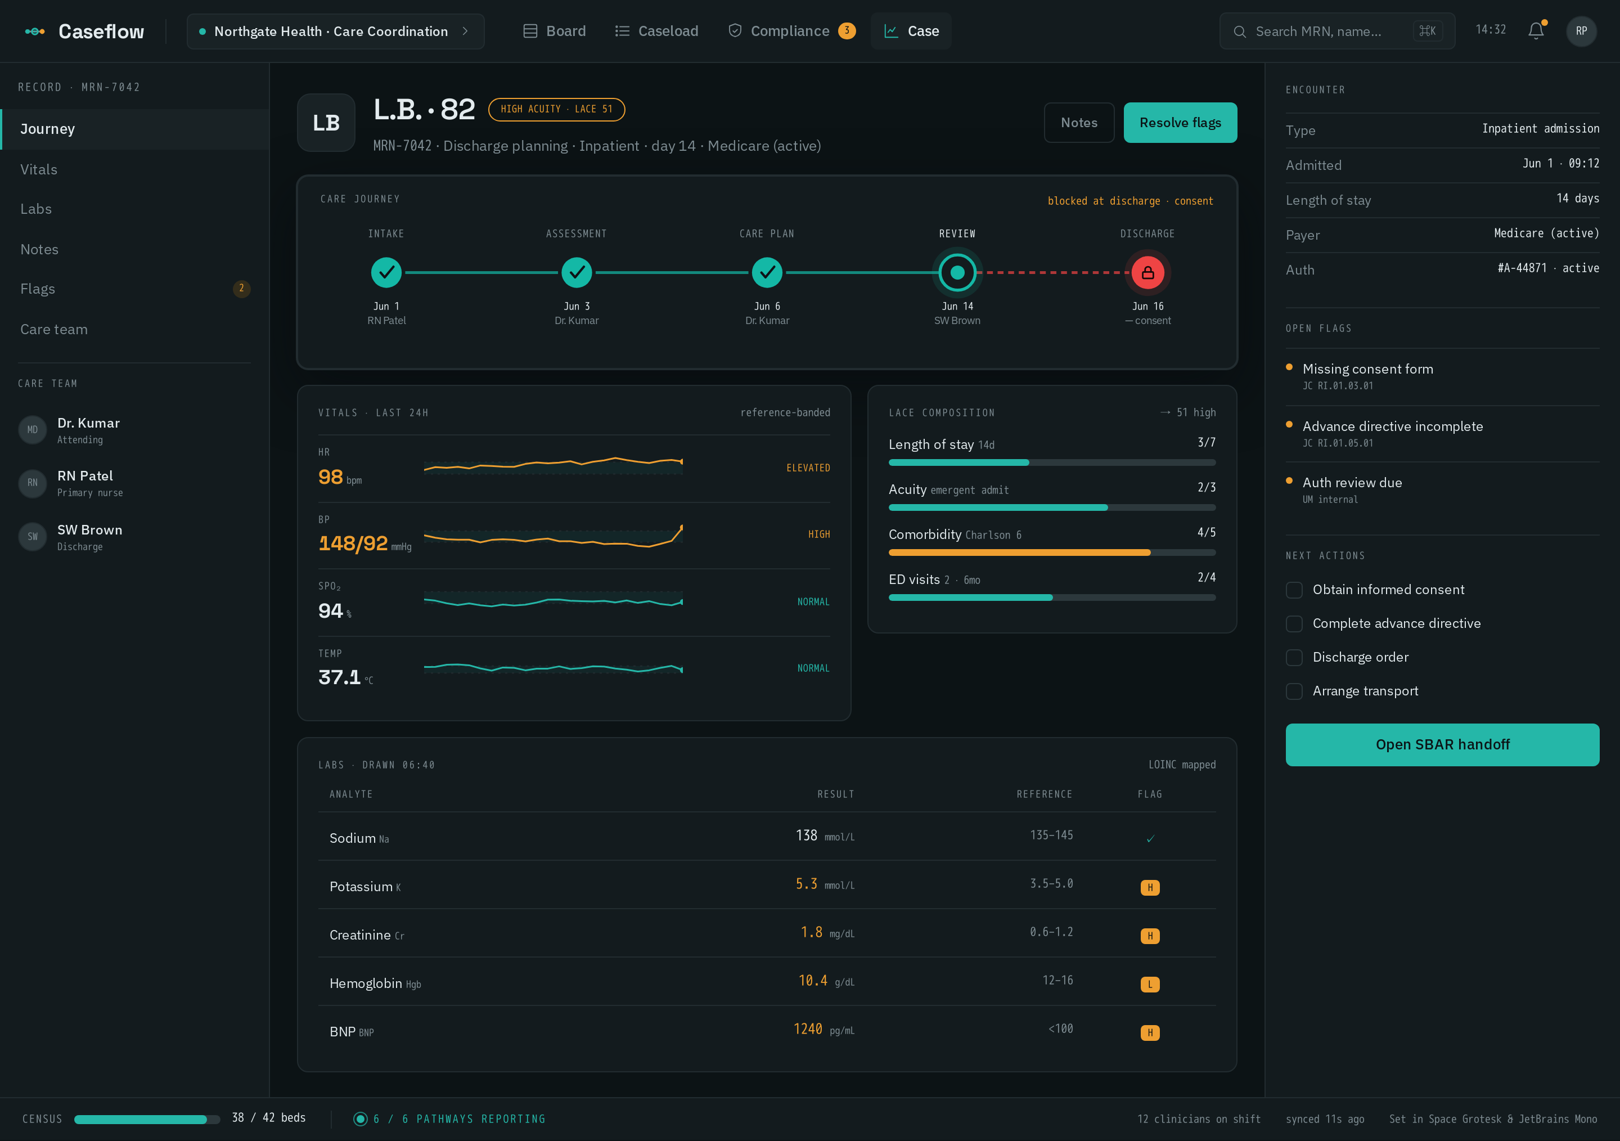Select the Assessment completed step marker

(577, 272)
